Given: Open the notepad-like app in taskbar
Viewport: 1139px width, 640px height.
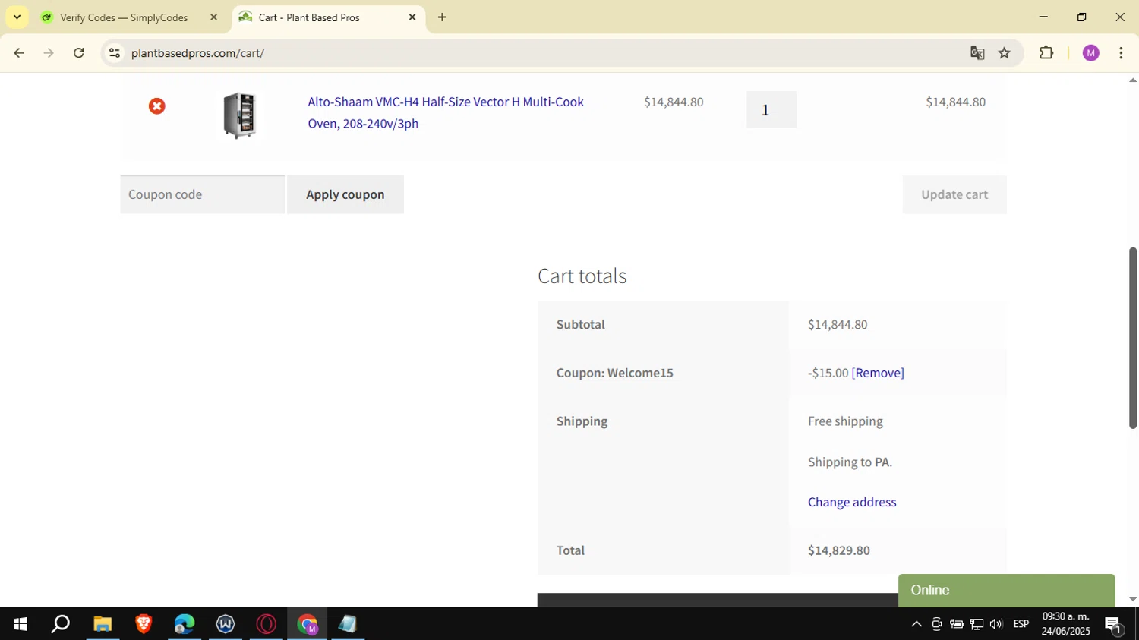Looking at the screenshot, I should tap(348, 624).
